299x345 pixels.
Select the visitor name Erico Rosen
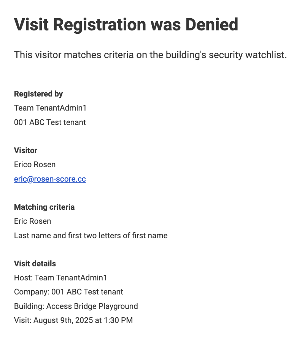click(35, 165)
